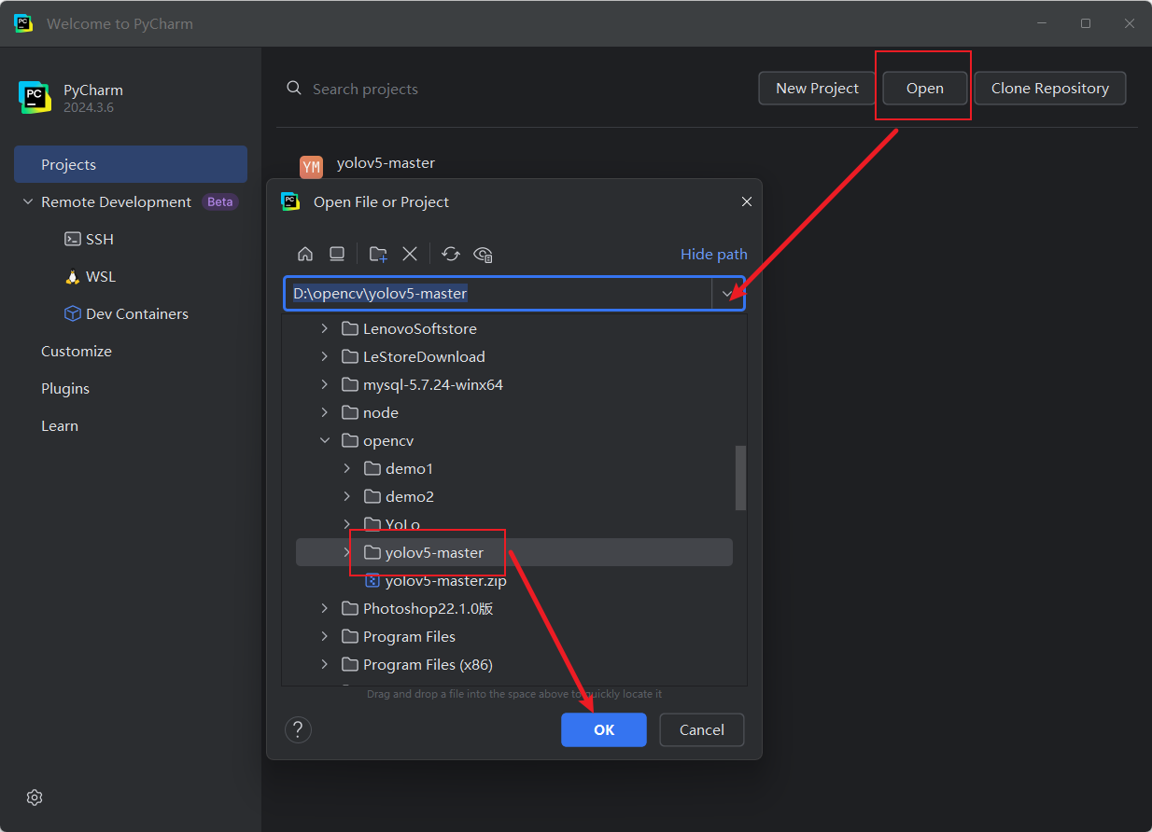This screenshot has width=1152, height=832.
Task: Click the file tree vertical scrollbar
Action: click(x=741, y=478)
